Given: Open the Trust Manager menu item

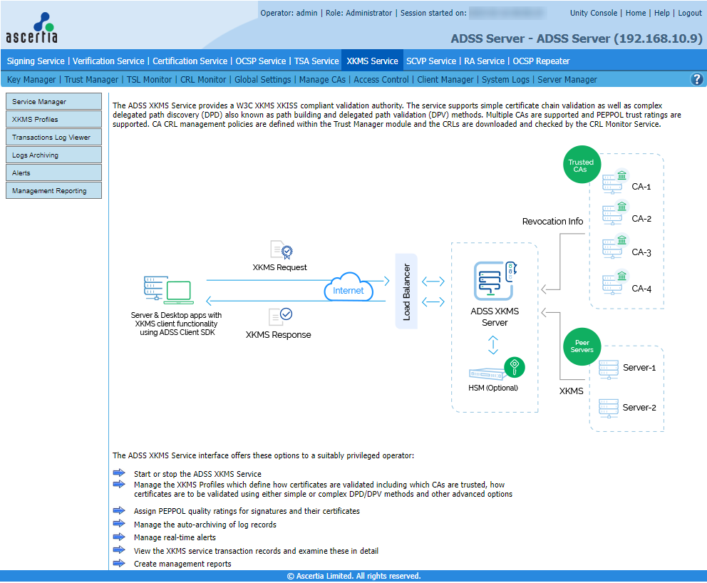Looking at the screenshot, I should pos(91,80).
